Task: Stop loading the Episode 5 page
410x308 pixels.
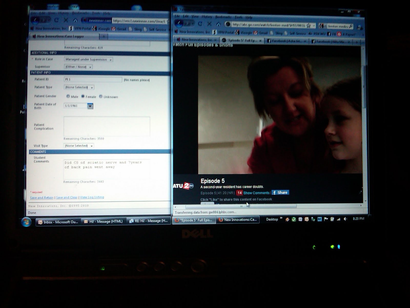Action: click(x=209, y=24)
